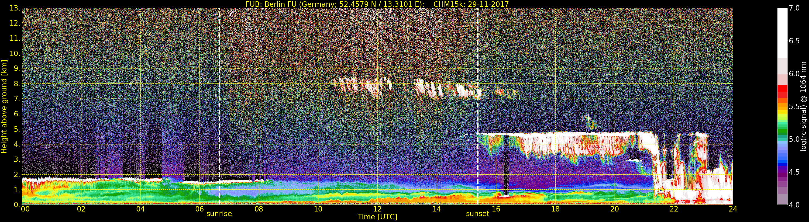Click the '22' tick on the time axis
The height and width of the screenshot is (222, 809).
(x=674, y=209)
